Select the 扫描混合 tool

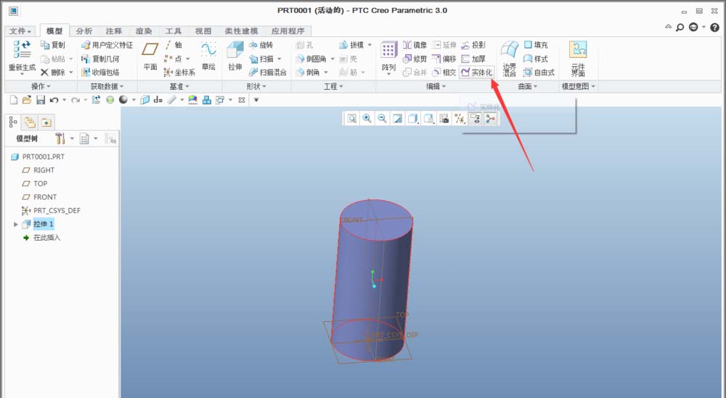click(x=268, y=72)
